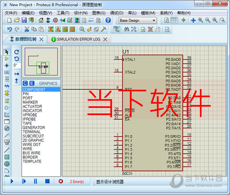Select the Component mode tool

pos(7,59)
